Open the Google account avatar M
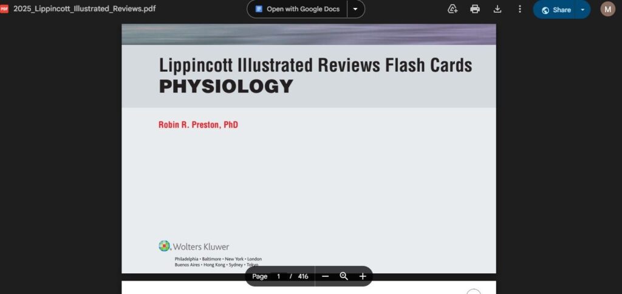 coord(607,9)
